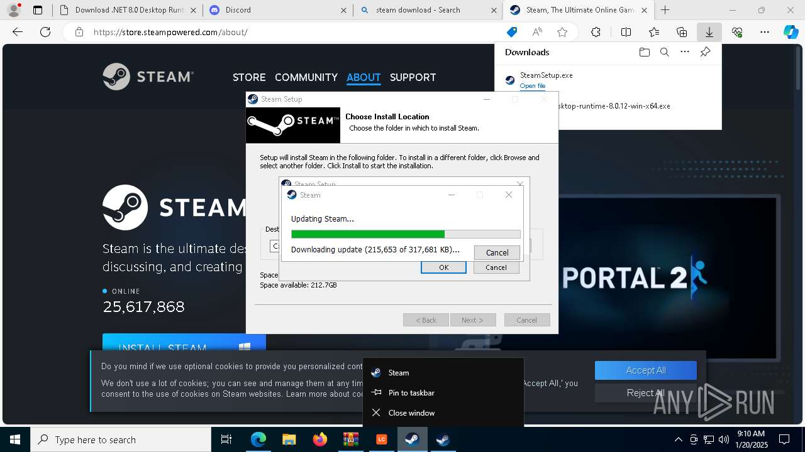Open File Explorer from taskbar
Screen dimensions: 805x452
(289, 439)
